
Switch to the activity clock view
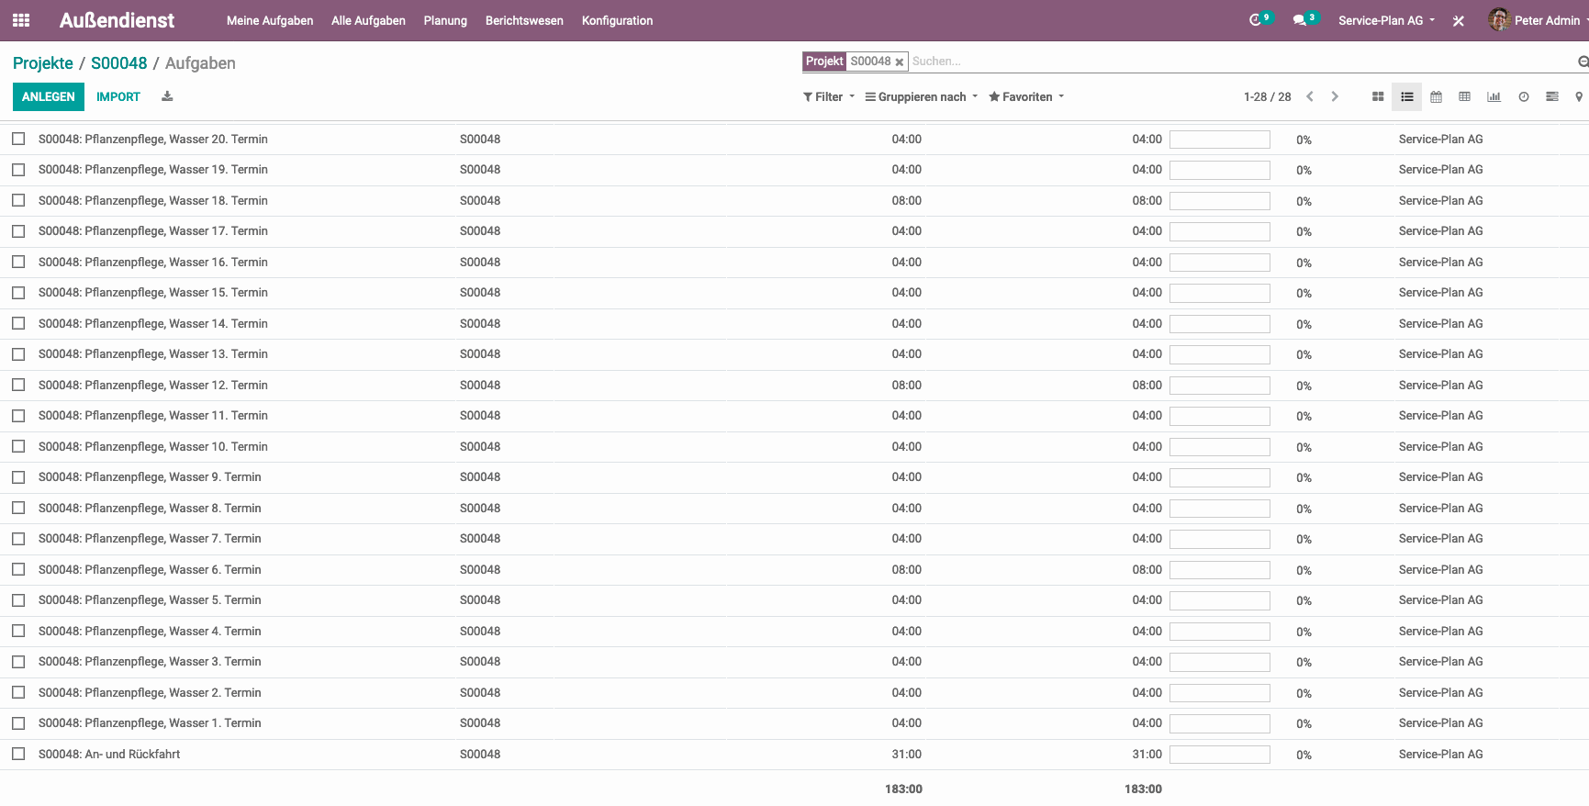click(1523, 96)
